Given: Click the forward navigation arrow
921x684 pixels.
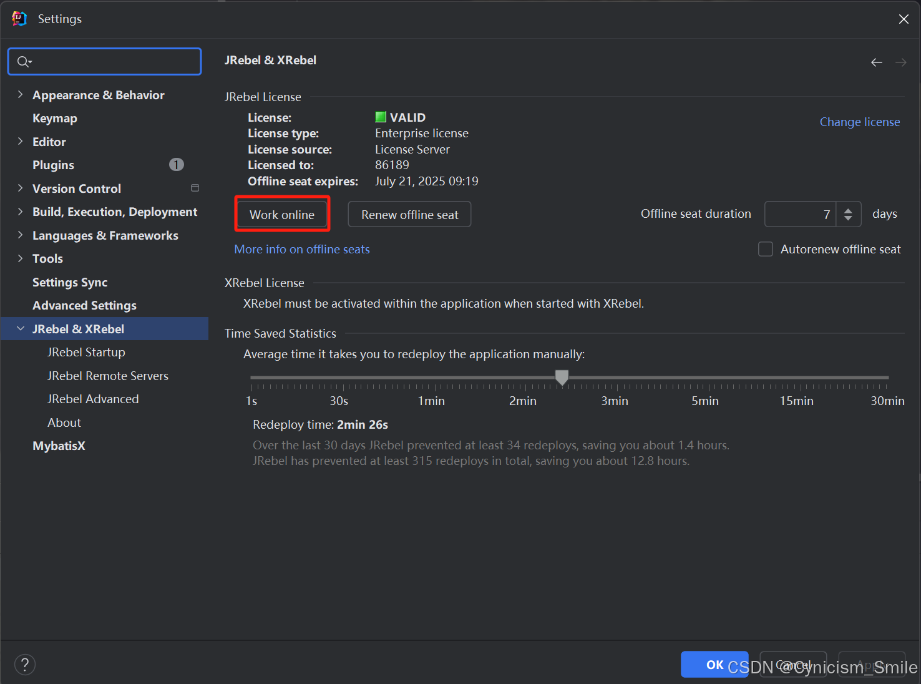Looking at the screenshot, I should pyautogui.click(x=901, y=62).
